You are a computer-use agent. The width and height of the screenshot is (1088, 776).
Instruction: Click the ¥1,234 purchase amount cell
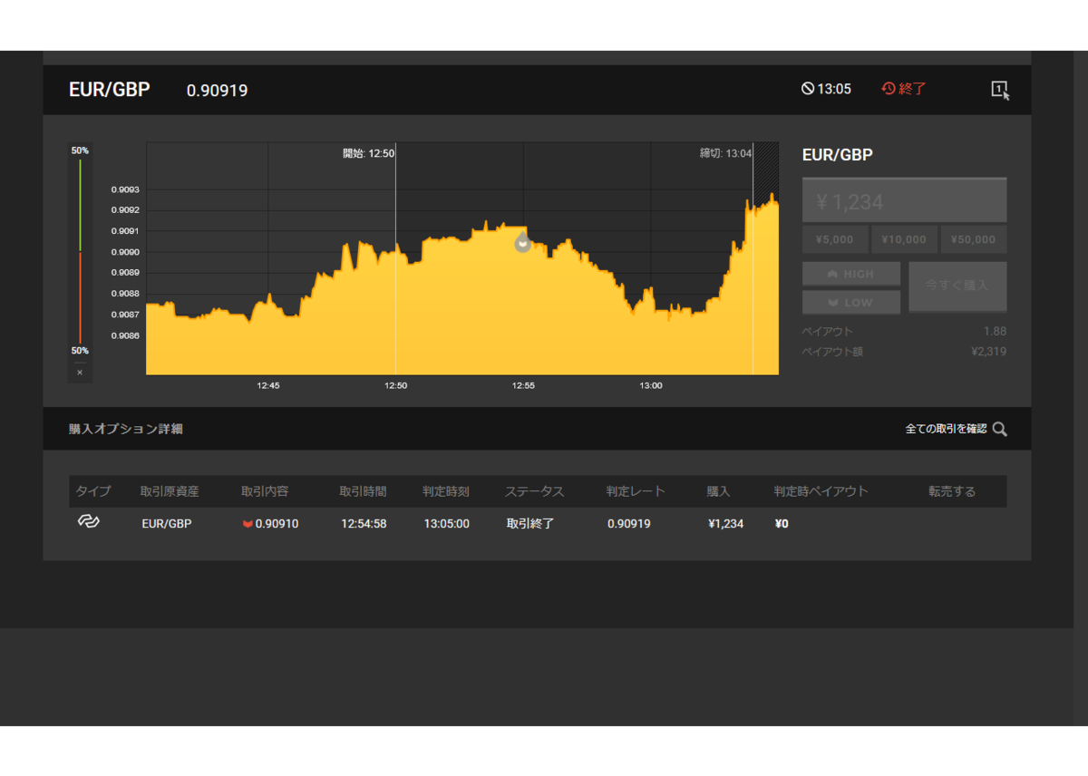click(x=726, y=523)
